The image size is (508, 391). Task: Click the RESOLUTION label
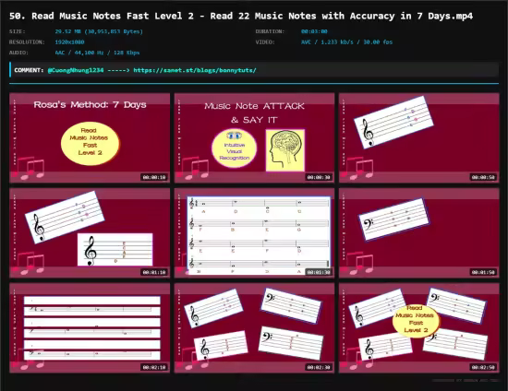27,42
